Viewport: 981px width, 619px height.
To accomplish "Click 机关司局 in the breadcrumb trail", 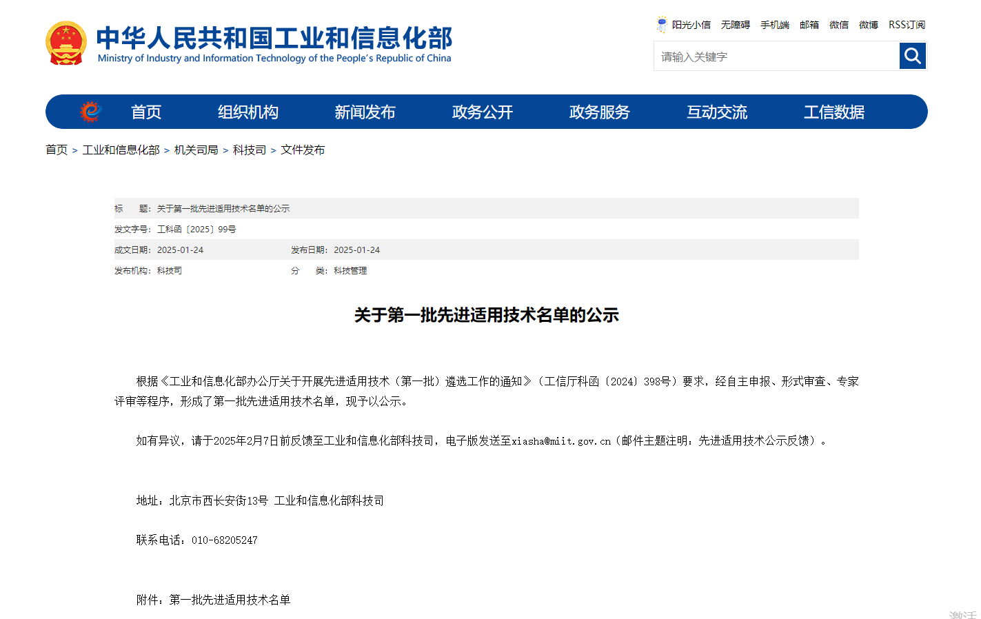I will (196, 150).
